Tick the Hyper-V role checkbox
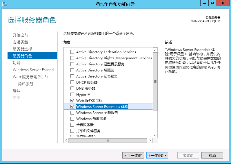This screenshot has height=164, width=231. coord(72,95)
